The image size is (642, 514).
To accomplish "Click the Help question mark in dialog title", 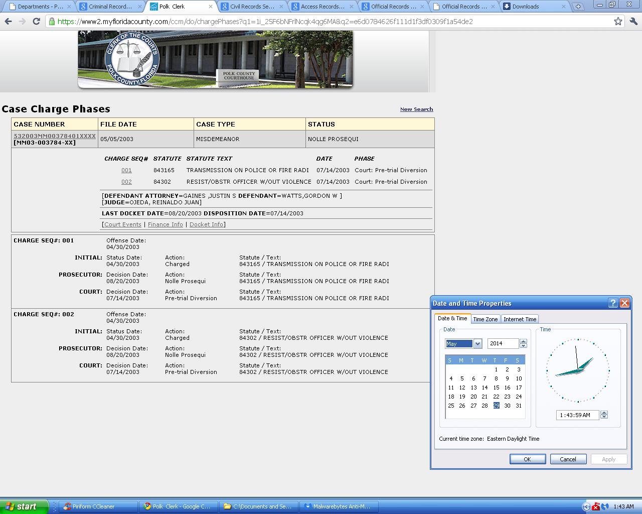I will click(x=613, y=303).
